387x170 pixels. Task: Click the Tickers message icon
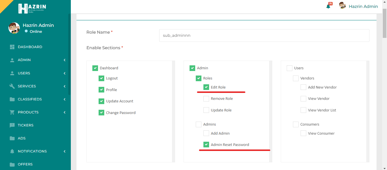click(12, 125)
